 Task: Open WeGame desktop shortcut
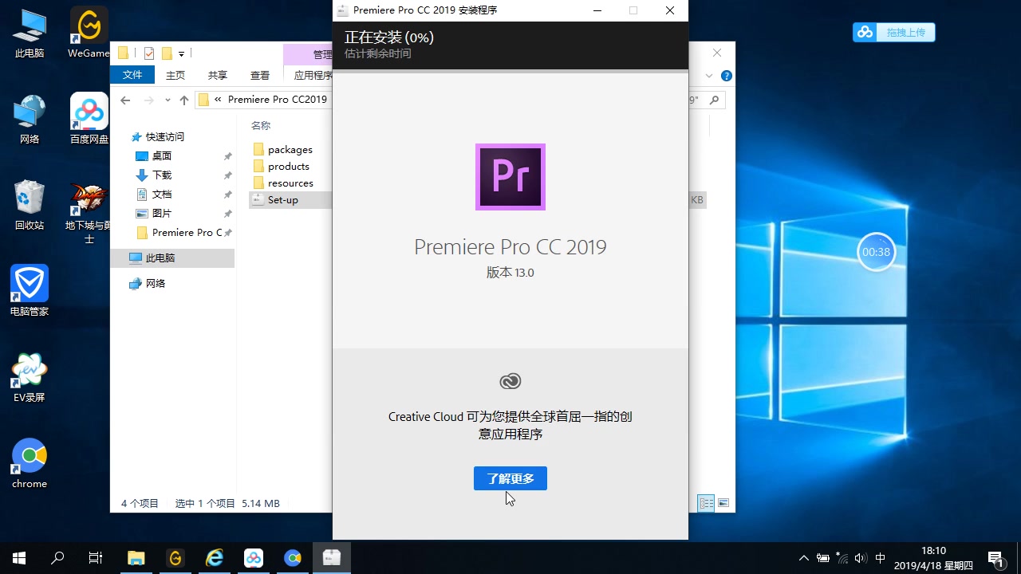pyautogui.click(x=89, y=33)
